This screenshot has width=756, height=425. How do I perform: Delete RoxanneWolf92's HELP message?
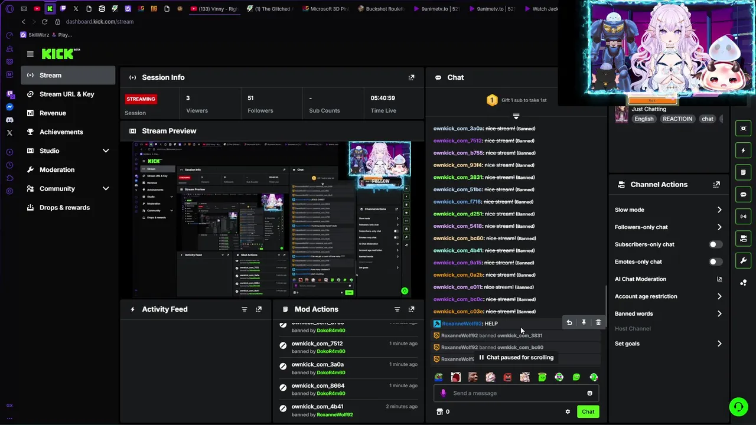pos(598,323)
